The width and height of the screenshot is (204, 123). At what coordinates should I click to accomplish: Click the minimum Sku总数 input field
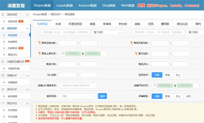point(68,75)
